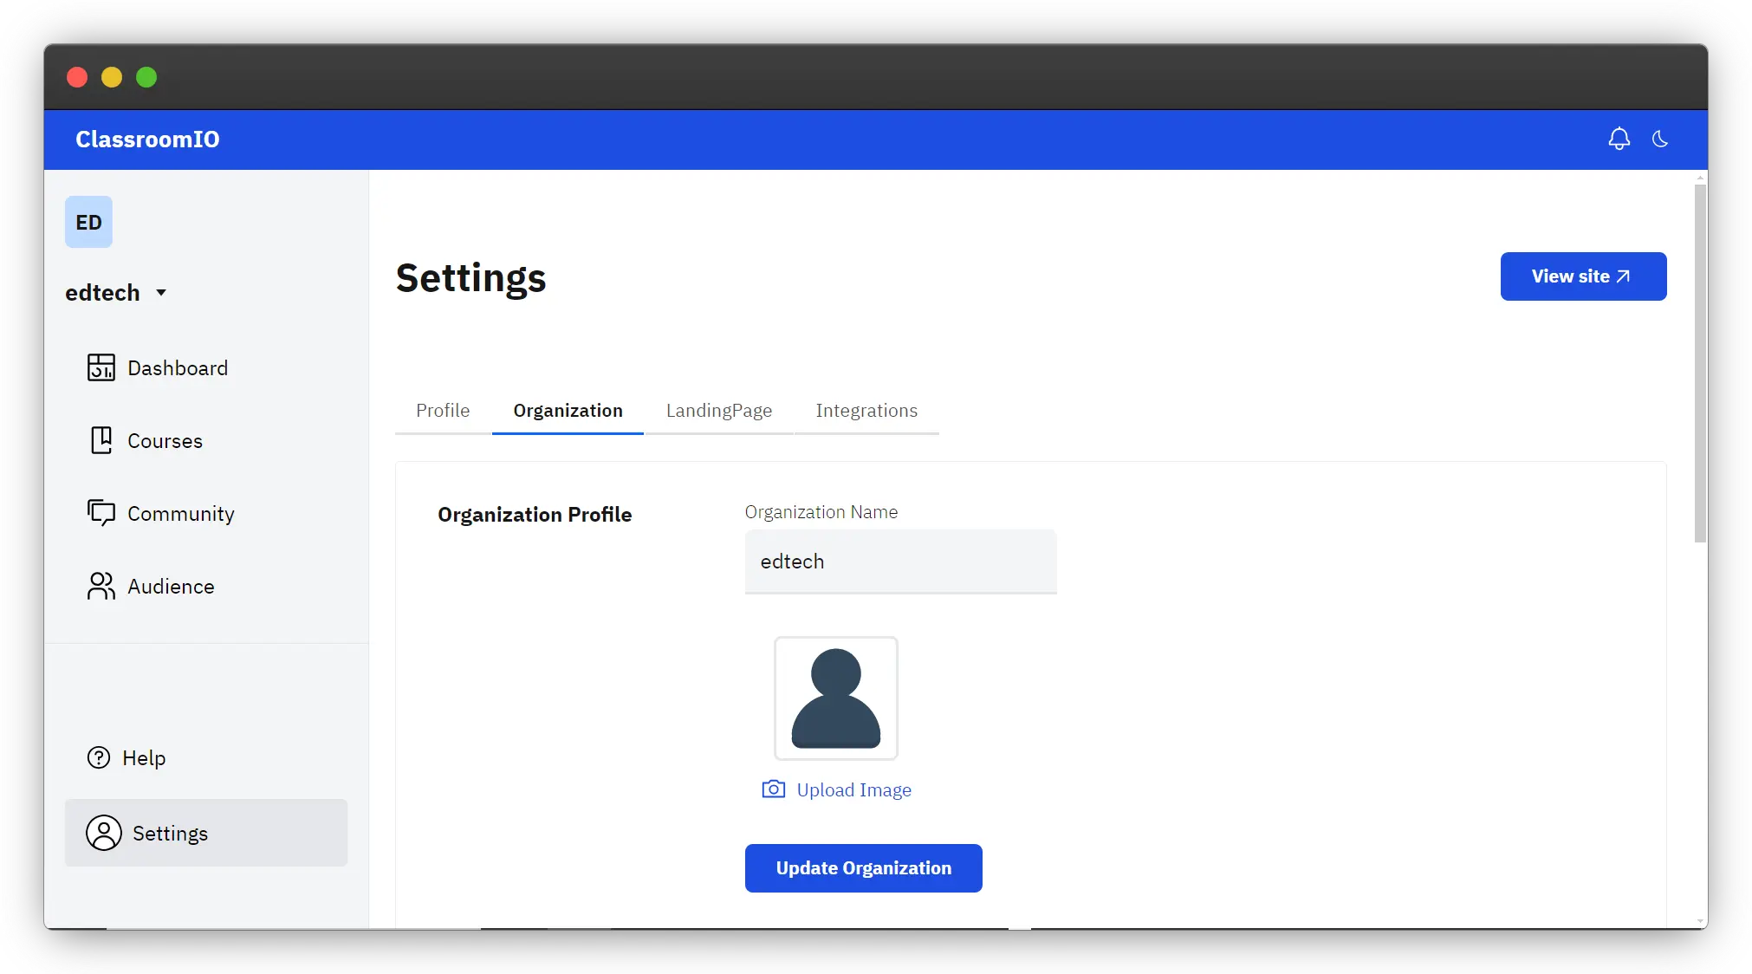Click the View site button

click(1583, 276)
